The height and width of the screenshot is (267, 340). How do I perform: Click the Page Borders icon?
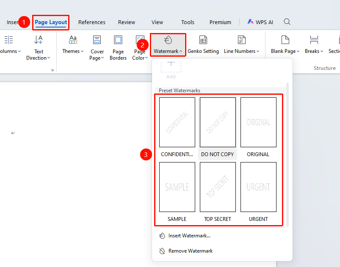[118, 40]
